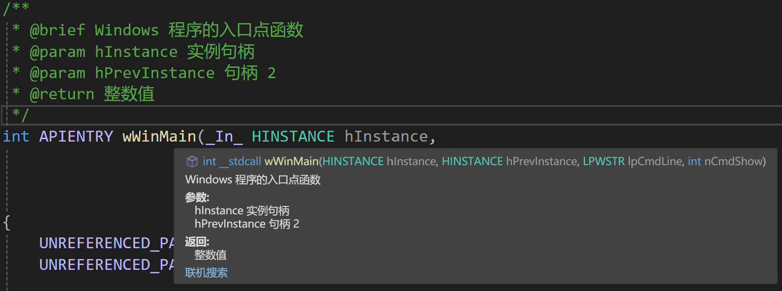Image resolution: width=782 pixels, height=291 pixels.
Task: Click the first UNREFERENCED_PA line
Action: coord(106,243)
